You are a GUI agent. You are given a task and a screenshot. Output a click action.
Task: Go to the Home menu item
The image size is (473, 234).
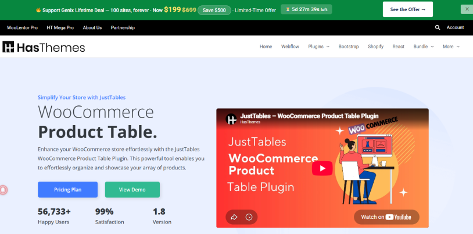tap(266, 47)
